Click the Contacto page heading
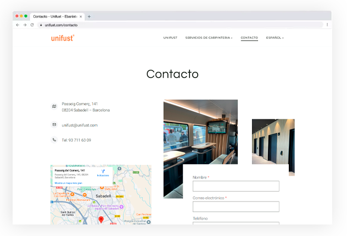347x236 pixels. coord(172,74)
